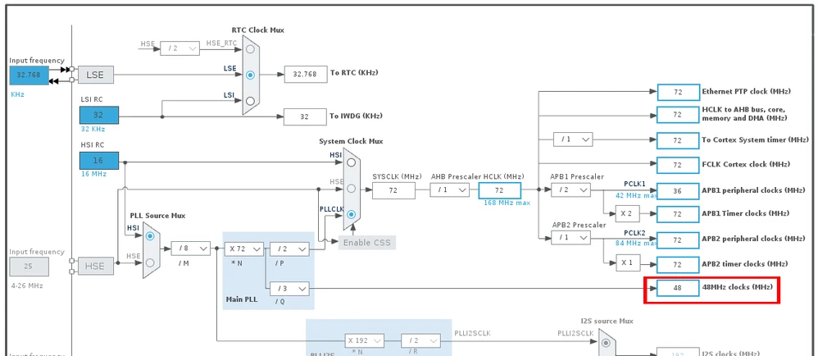Image resolution: width=818 pixels, height=356 pixels.
Task: Open the /Q divider dropdown showing /3
Action: click(x=289, y=288)
